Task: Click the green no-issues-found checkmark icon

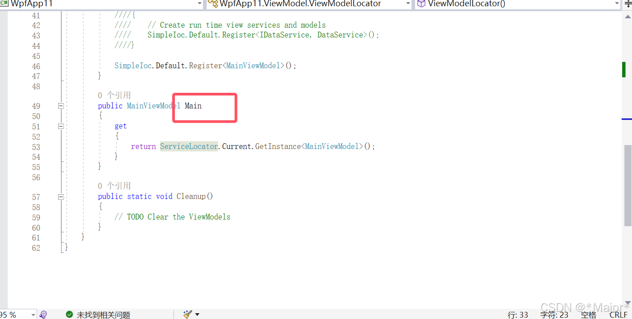Action: pyautogui.click(x=69, y=315)
